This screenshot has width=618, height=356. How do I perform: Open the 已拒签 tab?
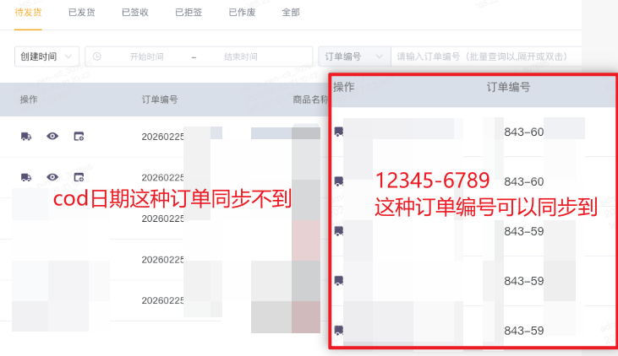pyautogui.click(x=189, y=13)
